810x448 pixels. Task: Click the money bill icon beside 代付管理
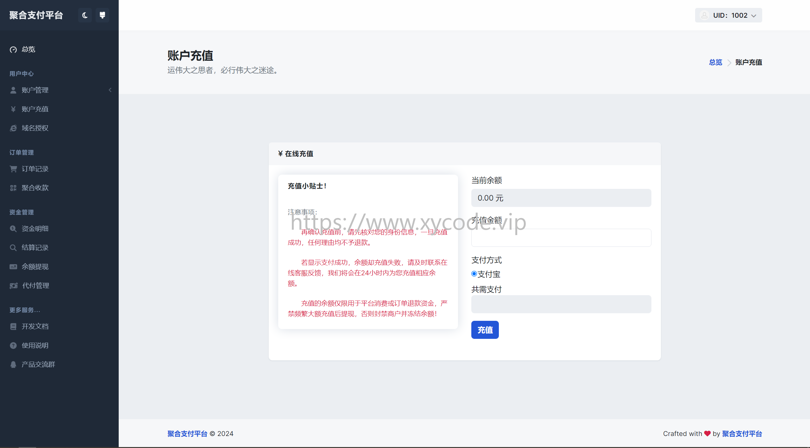click(x=14, y=286)
